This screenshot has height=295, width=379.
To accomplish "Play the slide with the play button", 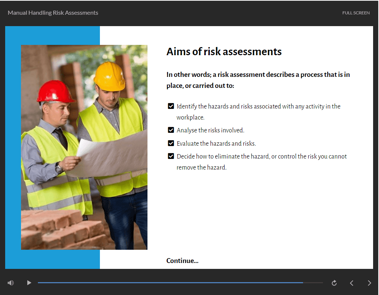I will click(x=29, y=283).
